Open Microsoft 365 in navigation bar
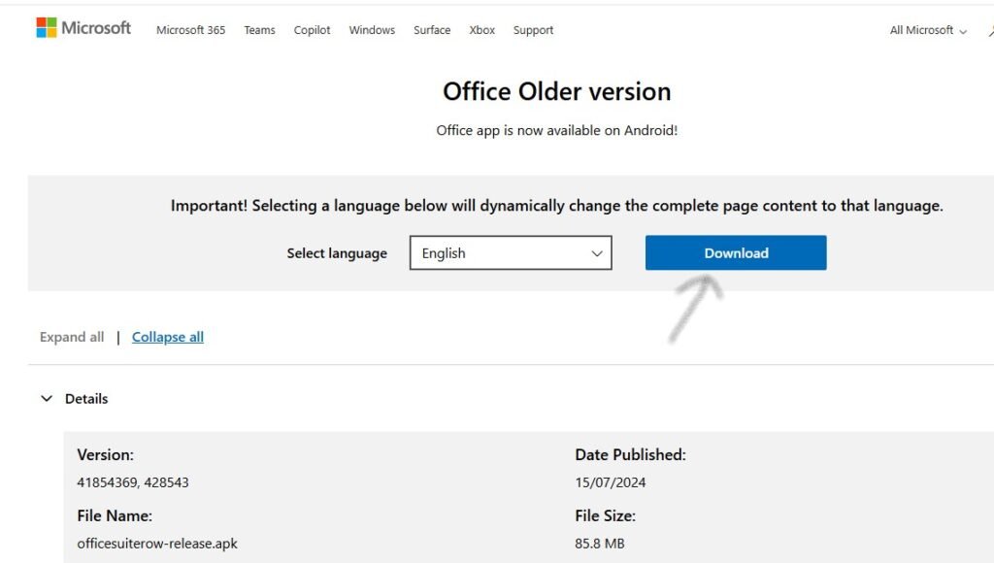The height and width of the screenshot is (563, 994). [x=190, y=30]
